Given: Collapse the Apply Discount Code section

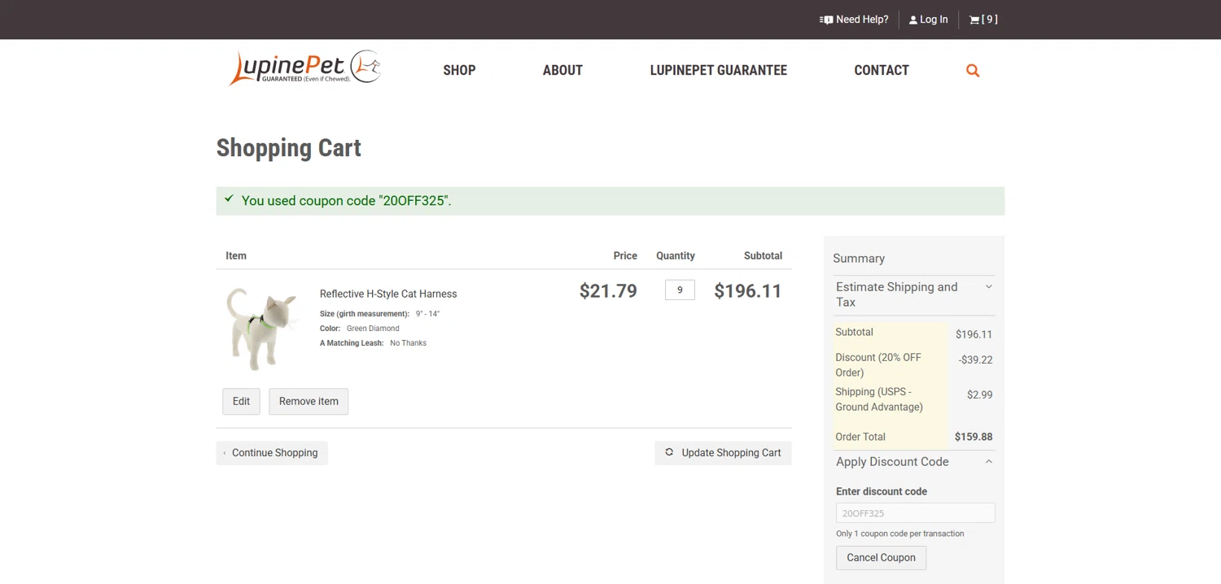Looking at the screenshot, I should [x=914, y=462].
